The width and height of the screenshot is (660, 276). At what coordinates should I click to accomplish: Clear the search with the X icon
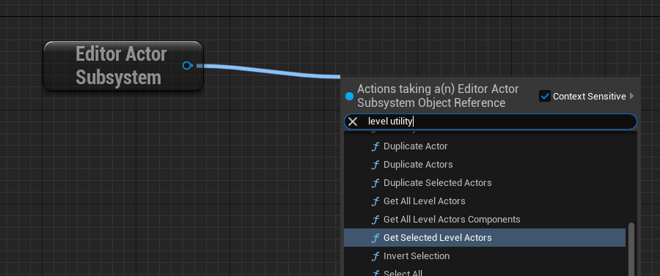click(x=353, y=122)
